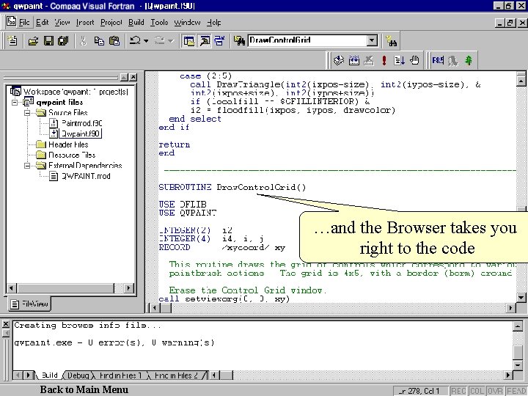Click the Save All toolbar icon
The image size is (528, 396).
pyautogui.click(x=63, y=41)
